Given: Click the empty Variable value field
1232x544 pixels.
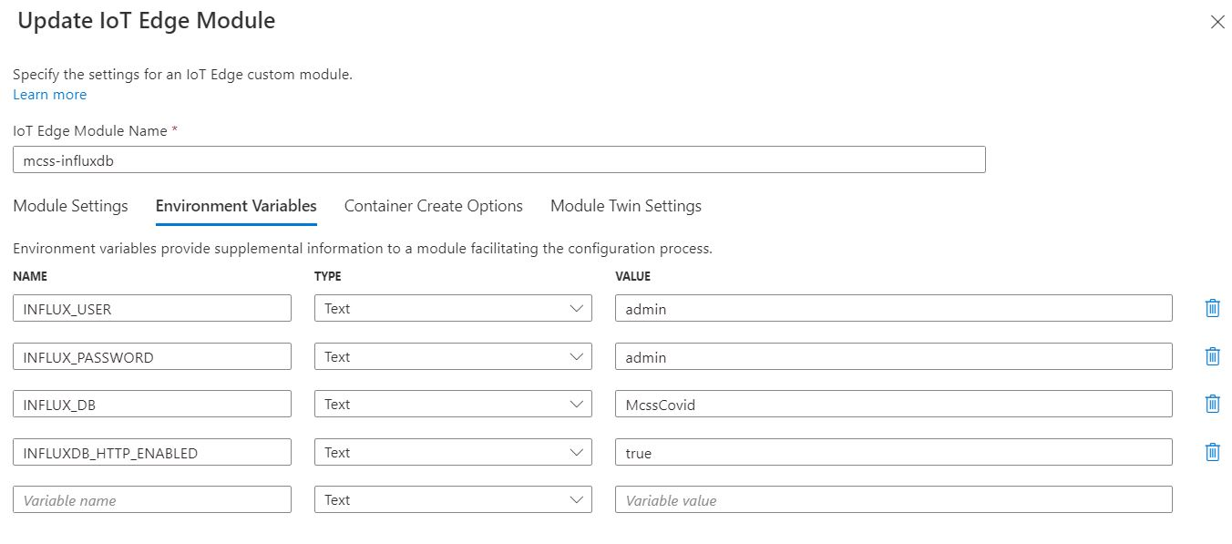Looking at the screenshot, I should (893, 499).
